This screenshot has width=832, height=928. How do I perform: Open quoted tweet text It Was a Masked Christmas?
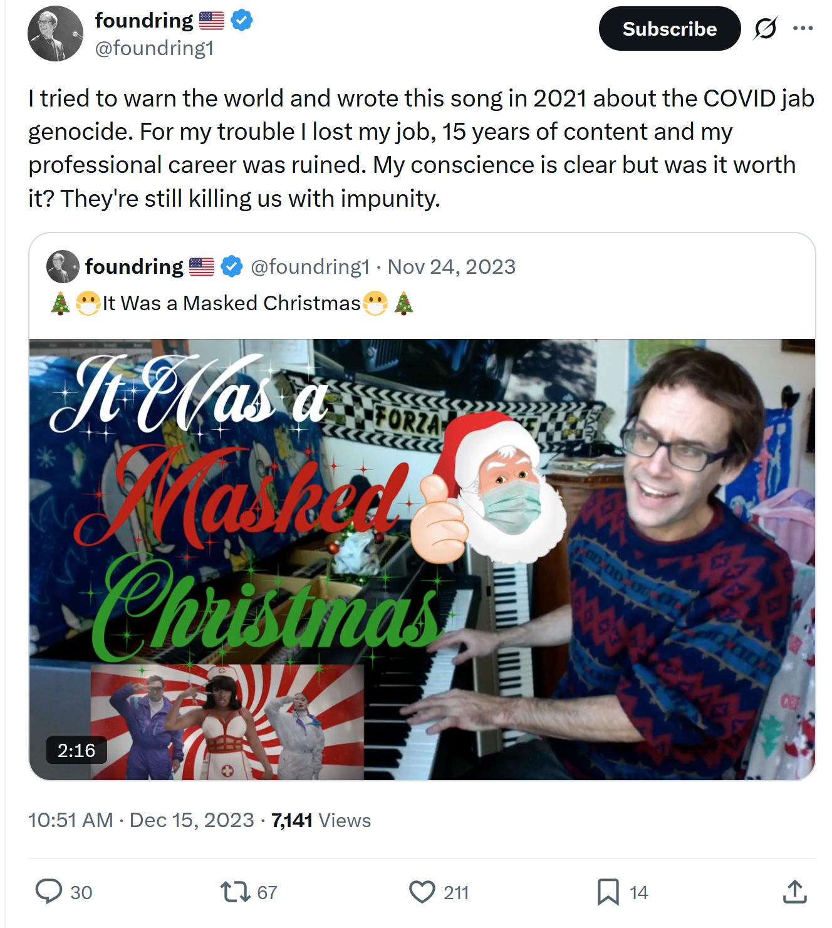point(232,303)
